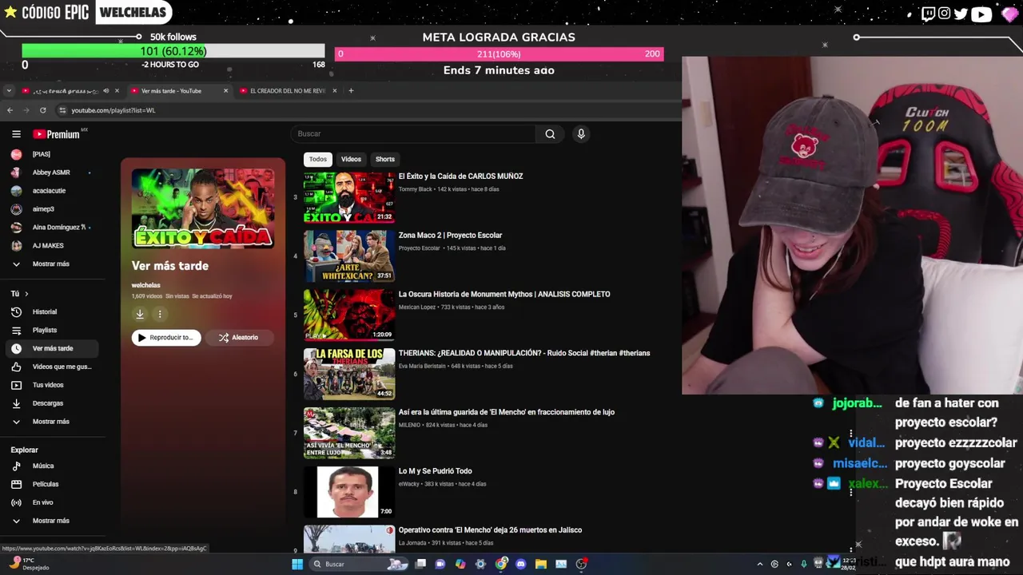
Task: Switch to EL CREADOR DEL NO ME REVIENTA tab
Action: [287, 90]
